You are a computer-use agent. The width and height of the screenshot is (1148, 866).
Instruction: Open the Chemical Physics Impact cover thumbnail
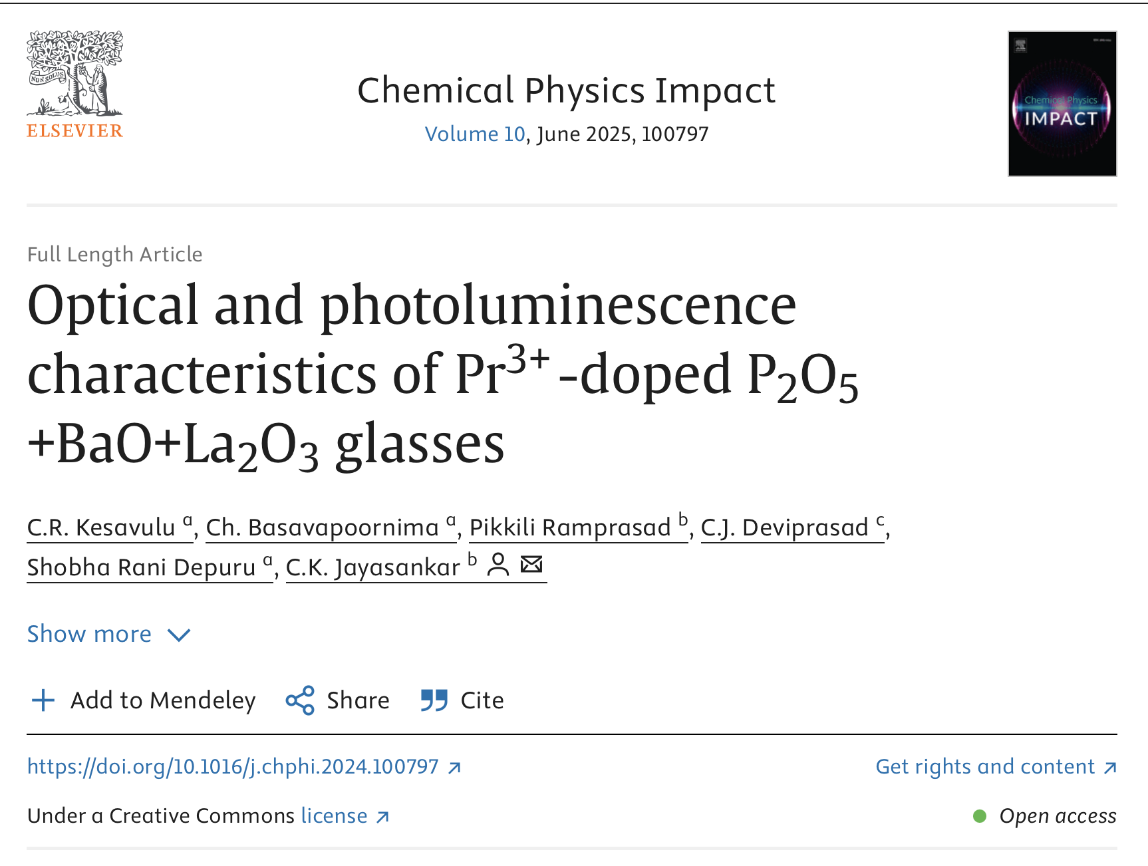click(x=1062, y=104)
